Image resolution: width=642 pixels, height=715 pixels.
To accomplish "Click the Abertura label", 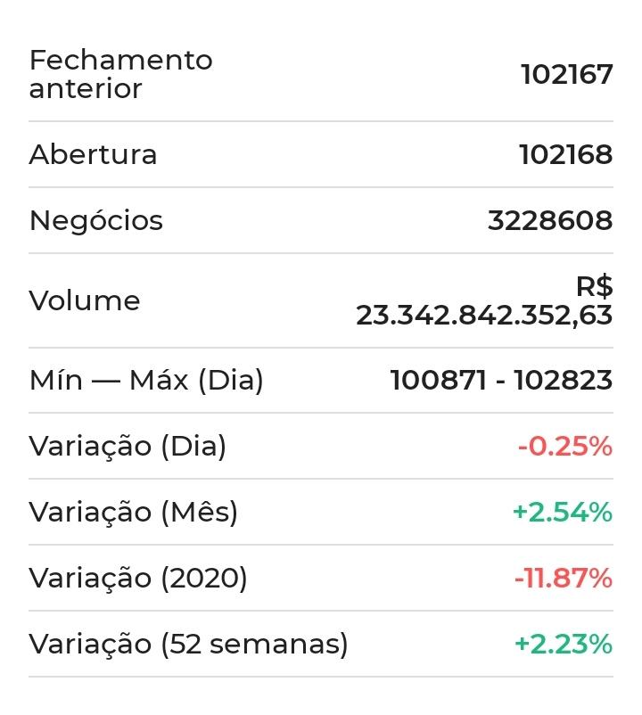I will coord(93,154).
